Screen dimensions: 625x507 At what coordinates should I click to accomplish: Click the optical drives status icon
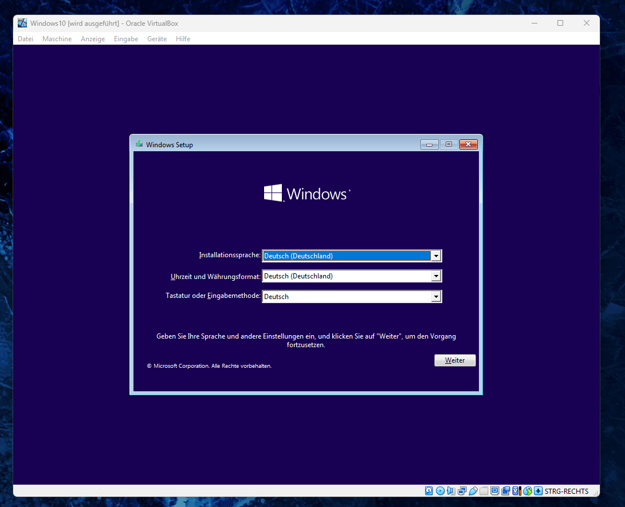[440, 491]
